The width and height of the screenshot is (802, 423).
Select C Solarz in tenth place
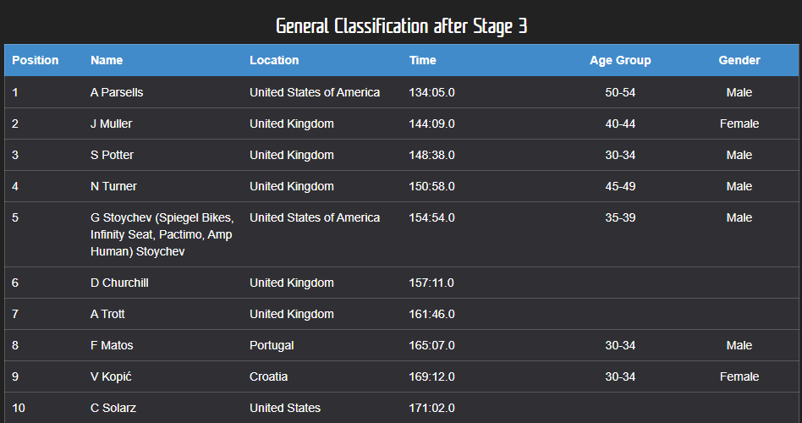click(113, 408)
